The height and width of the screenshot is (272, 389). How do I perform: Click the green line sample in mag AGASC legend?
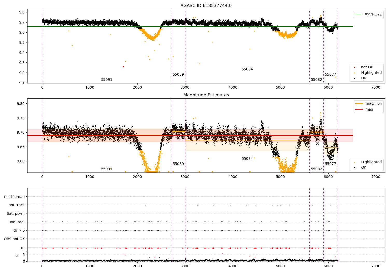tap(358, 14)
